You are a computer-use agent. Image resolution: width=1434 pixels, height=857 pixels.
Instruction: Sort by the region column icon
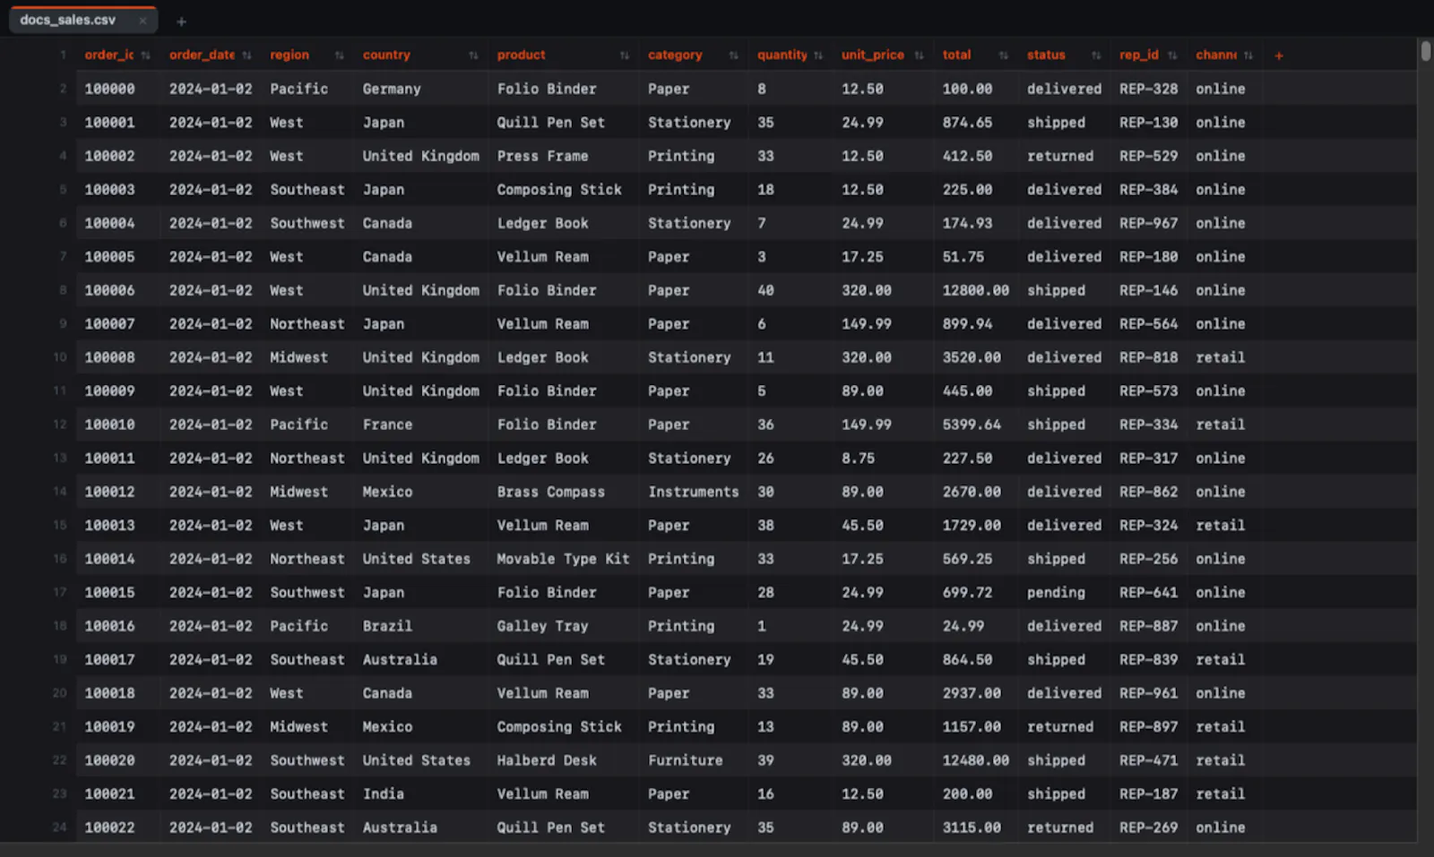(x=339, y=56)
